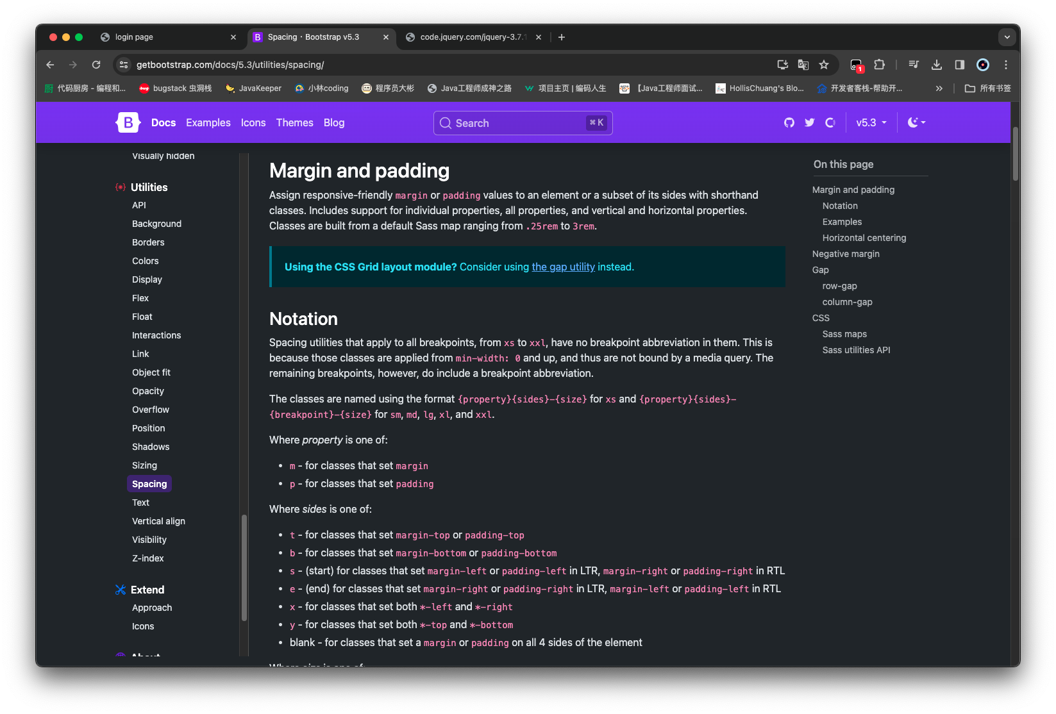Reload the current page
1056x714 pixels.
click(96, 65)
